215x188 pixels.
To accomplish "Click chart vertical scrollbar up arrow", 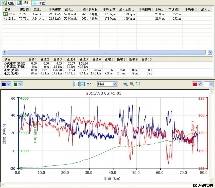I will click(x=212, y=92).
